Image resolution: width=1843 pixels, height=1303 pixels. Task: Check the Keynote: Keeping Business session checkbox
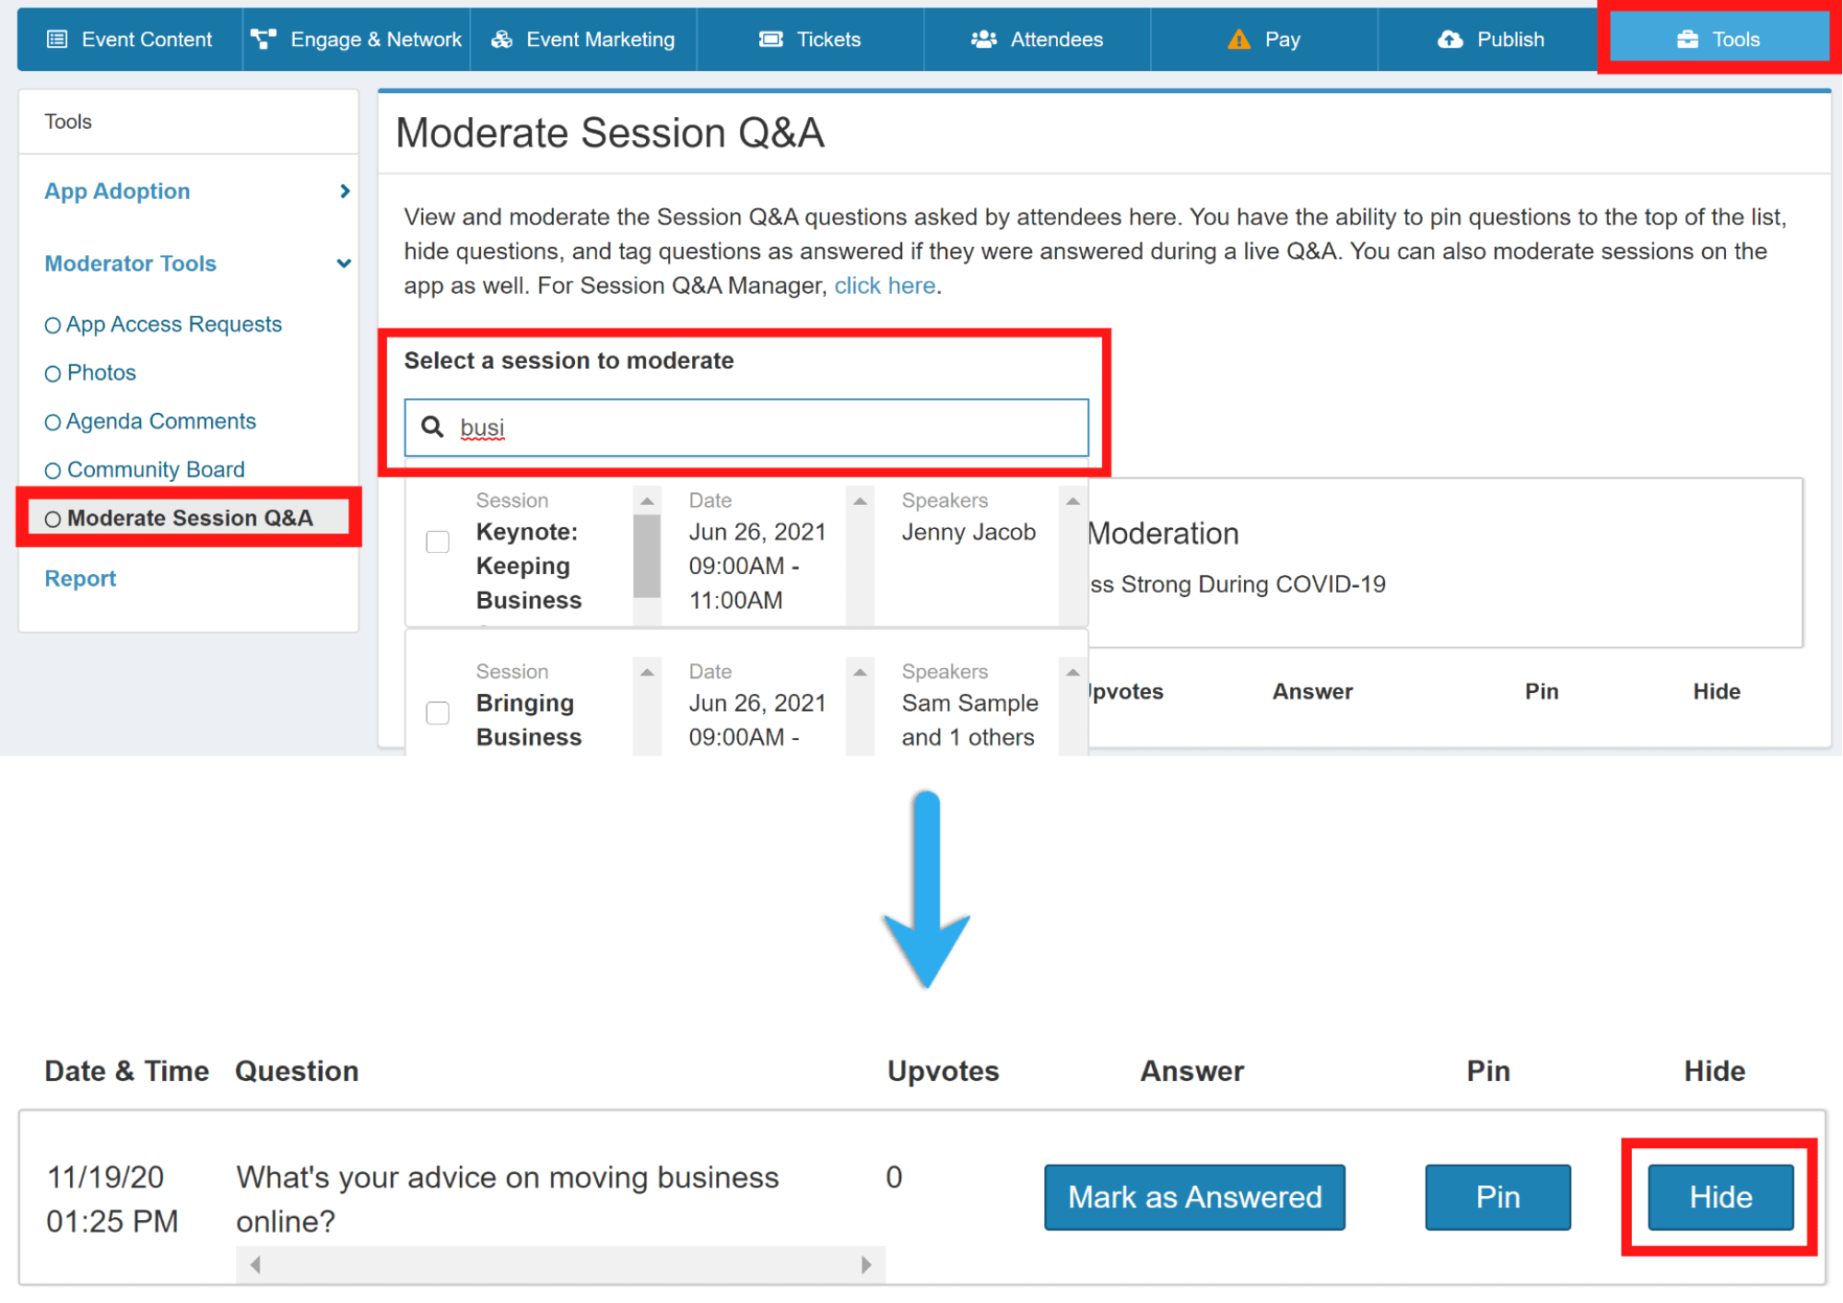click(438, 542)
